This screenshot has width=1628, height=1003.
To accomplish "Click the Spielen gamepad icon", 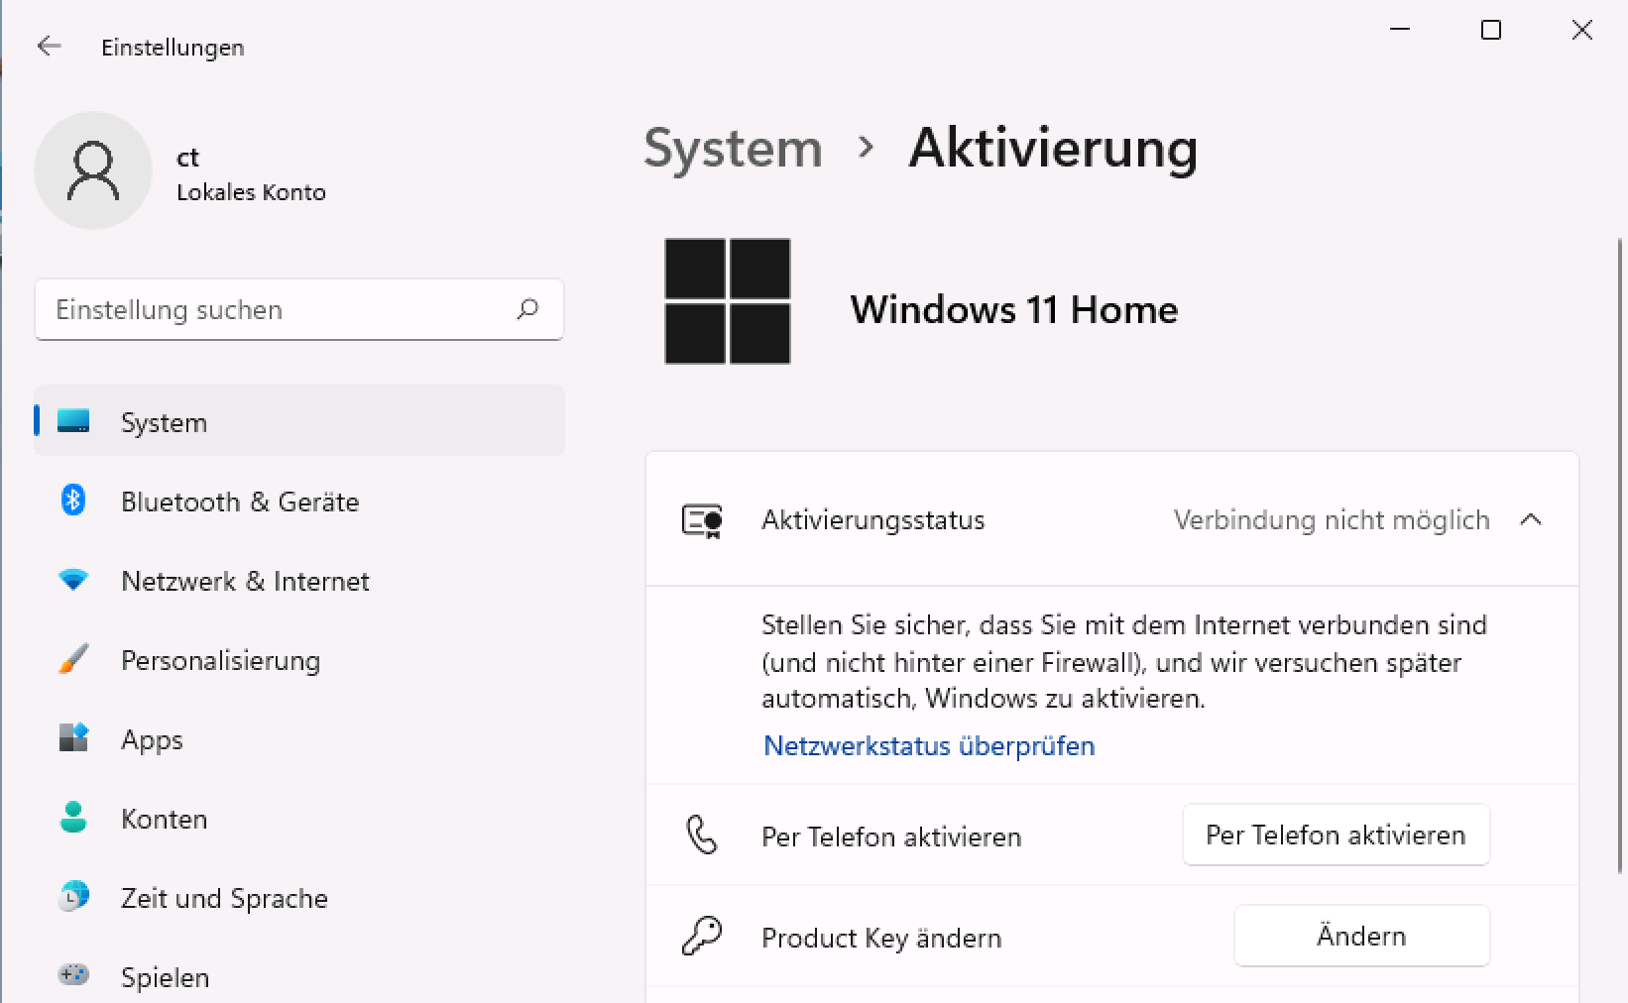I will [x=73, y=975].
